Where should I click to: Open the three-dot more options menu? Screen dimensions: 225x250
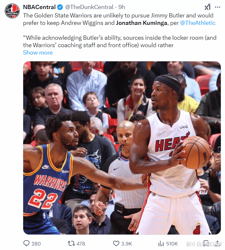click(218, 7)
